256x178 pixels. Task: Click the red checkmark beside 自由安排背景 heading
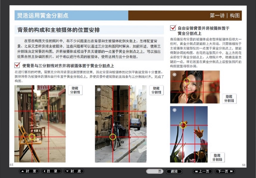(173, 28)
